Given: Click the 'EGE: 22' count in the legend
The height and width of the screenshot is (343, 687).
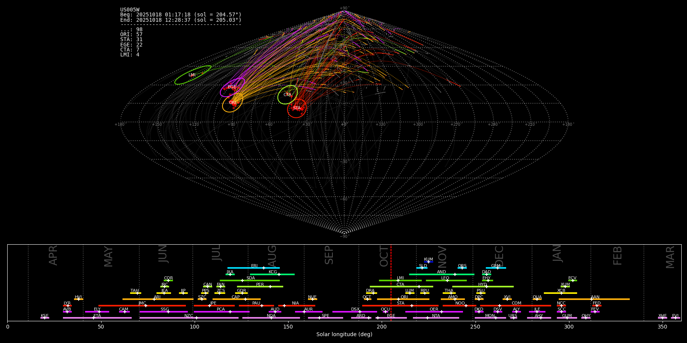Looking at the screenshot, I should [x=131, y=45].
